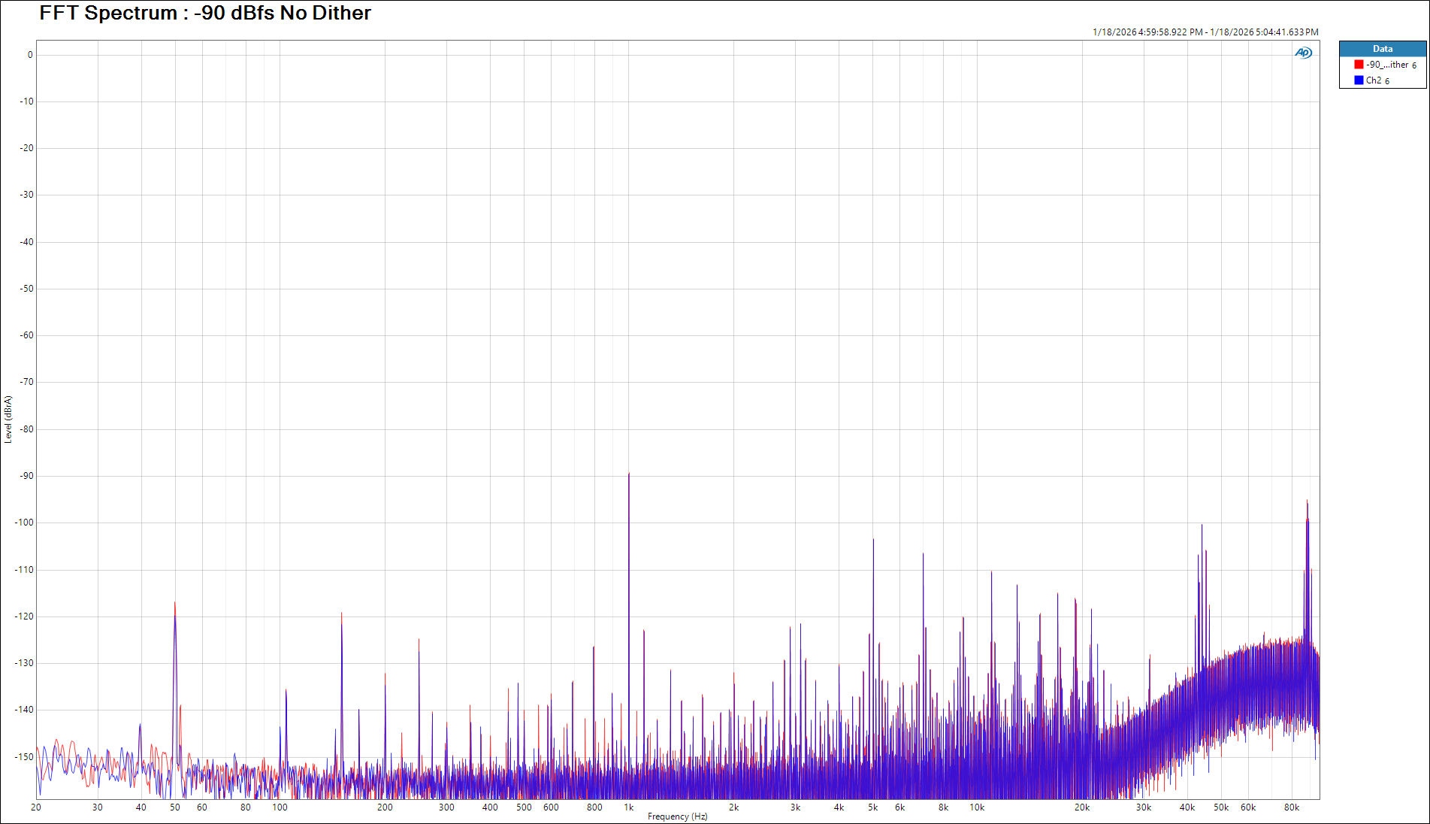
Task: Click the "-150" tick on level axis
Action: pos(25,757)
